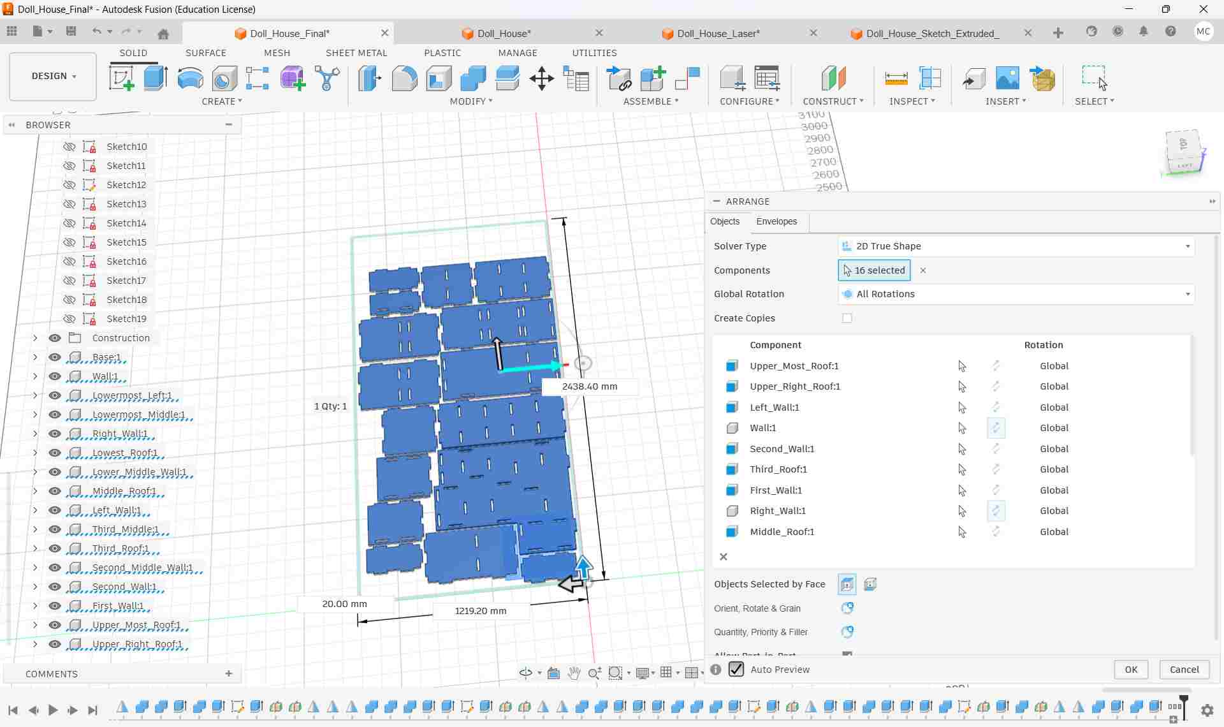
Task: Click the 2438.40 mm dimension field
Action: click(x=589, y=386)
